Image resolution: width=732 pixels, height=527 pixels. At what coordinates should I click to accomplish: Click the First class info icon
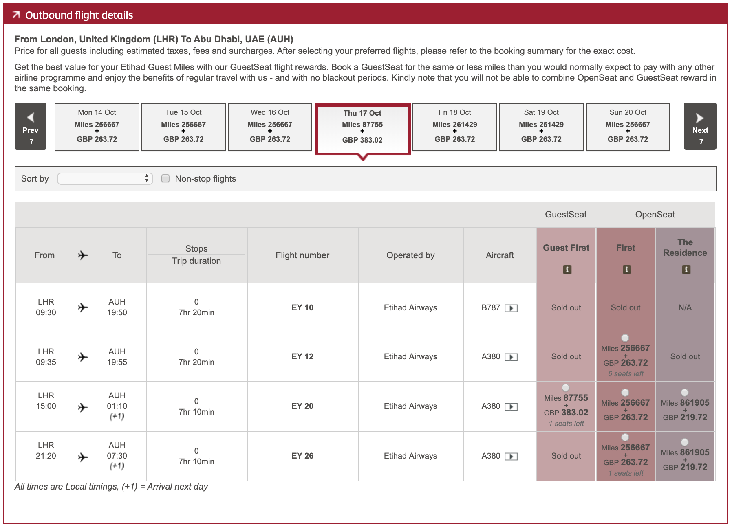(626, 270)
